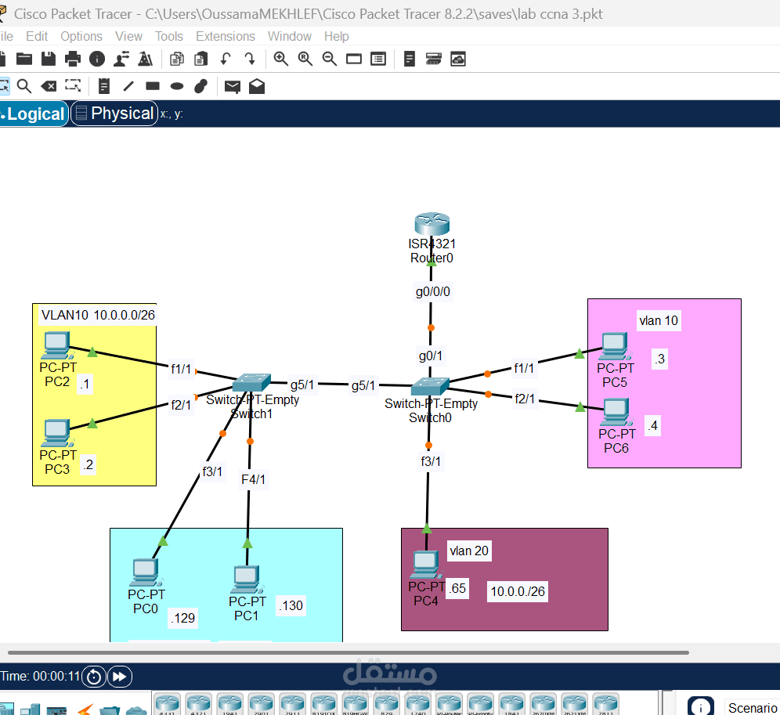Screen dimensions: 780x715
Task: Redo the last action
Action: pyautogui.click(x=250, y=59)
